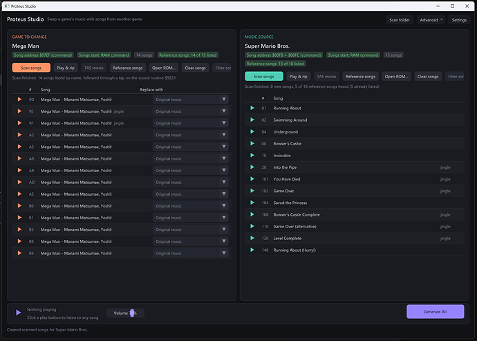The height and width of the screenshot is (341, 477).
Task: Click the Generate INI button
Action: coord(436,311)
